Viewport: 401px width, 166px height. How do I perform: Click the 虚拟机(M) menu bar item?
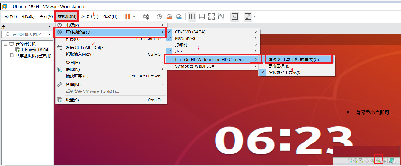coord(67,16)
